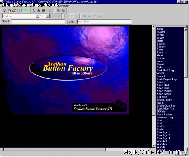Image resolution: width=189 pixels, height=157 pixels.
Task: Click the Send to back layer icon
Action: [x=64, y=11]
